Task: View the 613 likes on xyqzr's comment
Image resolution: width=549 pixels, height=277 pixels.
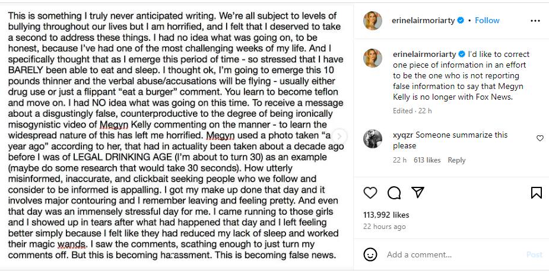Action: coord(427,160)
